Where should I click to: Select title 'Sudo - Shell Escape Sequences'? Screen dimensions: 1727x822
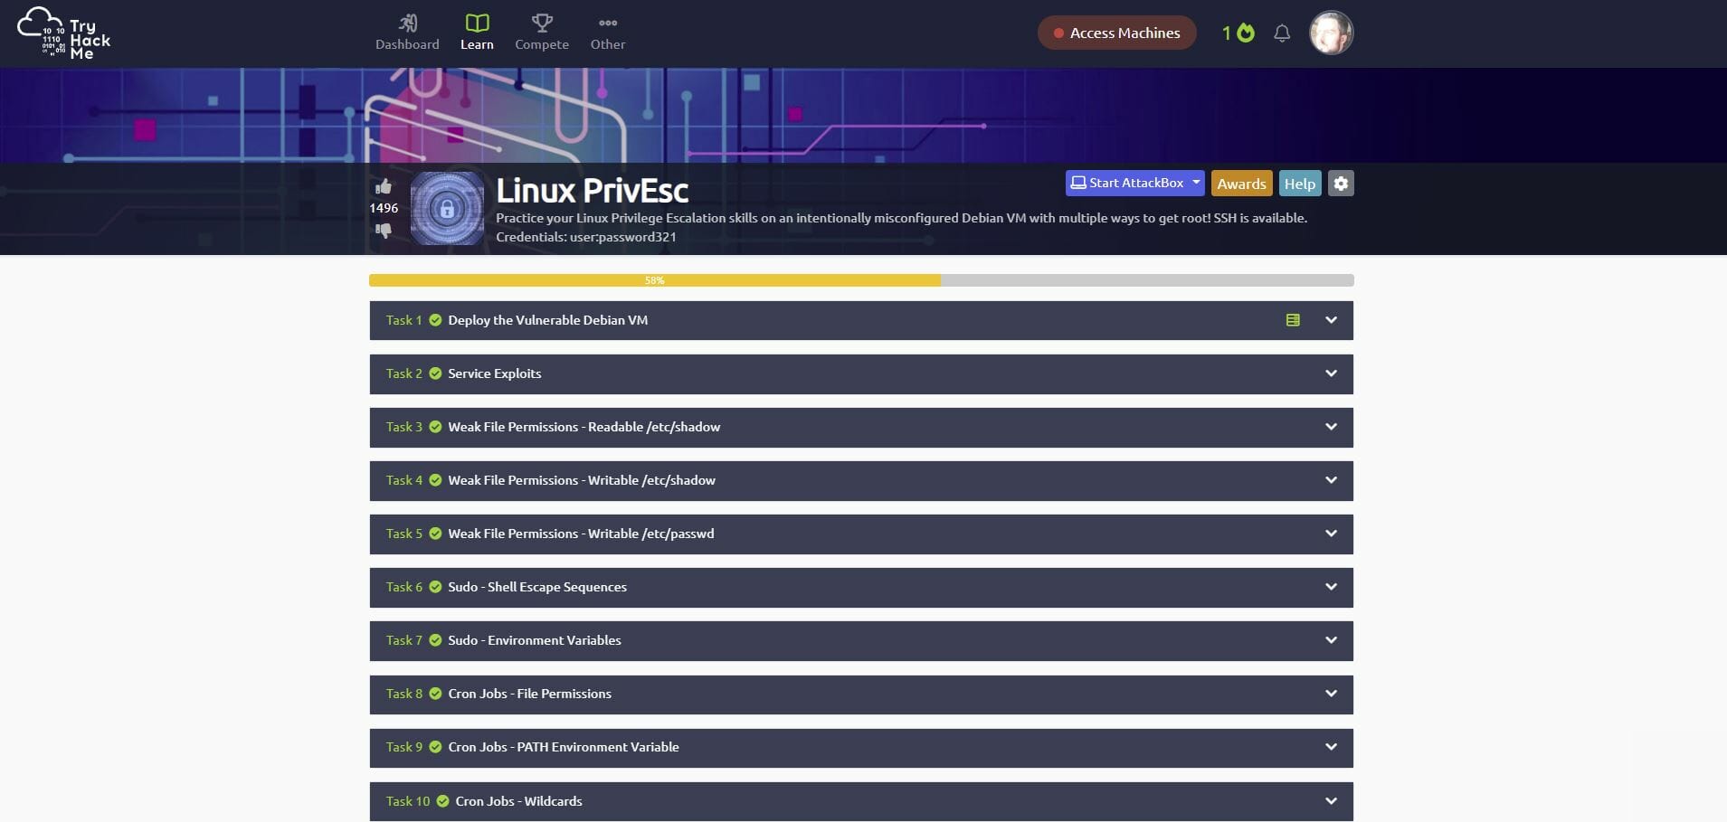537,587
